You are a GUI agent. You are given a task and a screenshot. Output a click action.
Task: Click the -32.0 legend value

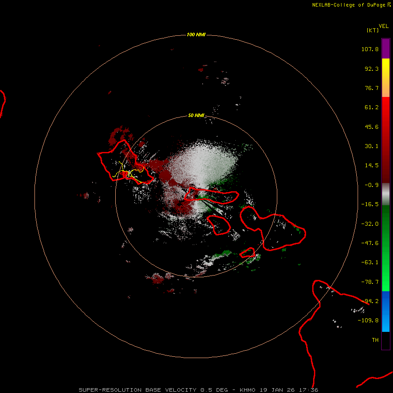[x=370, y=224]
